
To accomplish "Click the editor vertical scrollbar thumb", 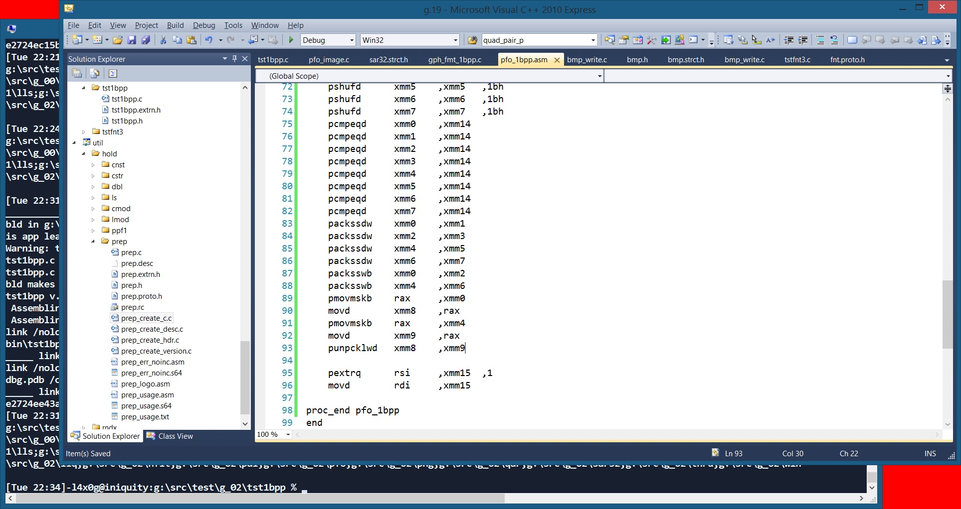I will tap(947, 315).
